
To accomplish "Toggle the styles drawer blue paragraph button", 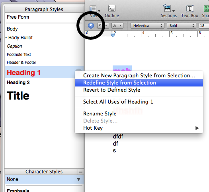I will coord(91,25).
